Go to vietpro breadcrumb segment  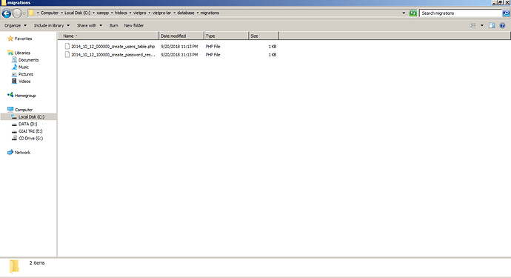click(139, 13)
